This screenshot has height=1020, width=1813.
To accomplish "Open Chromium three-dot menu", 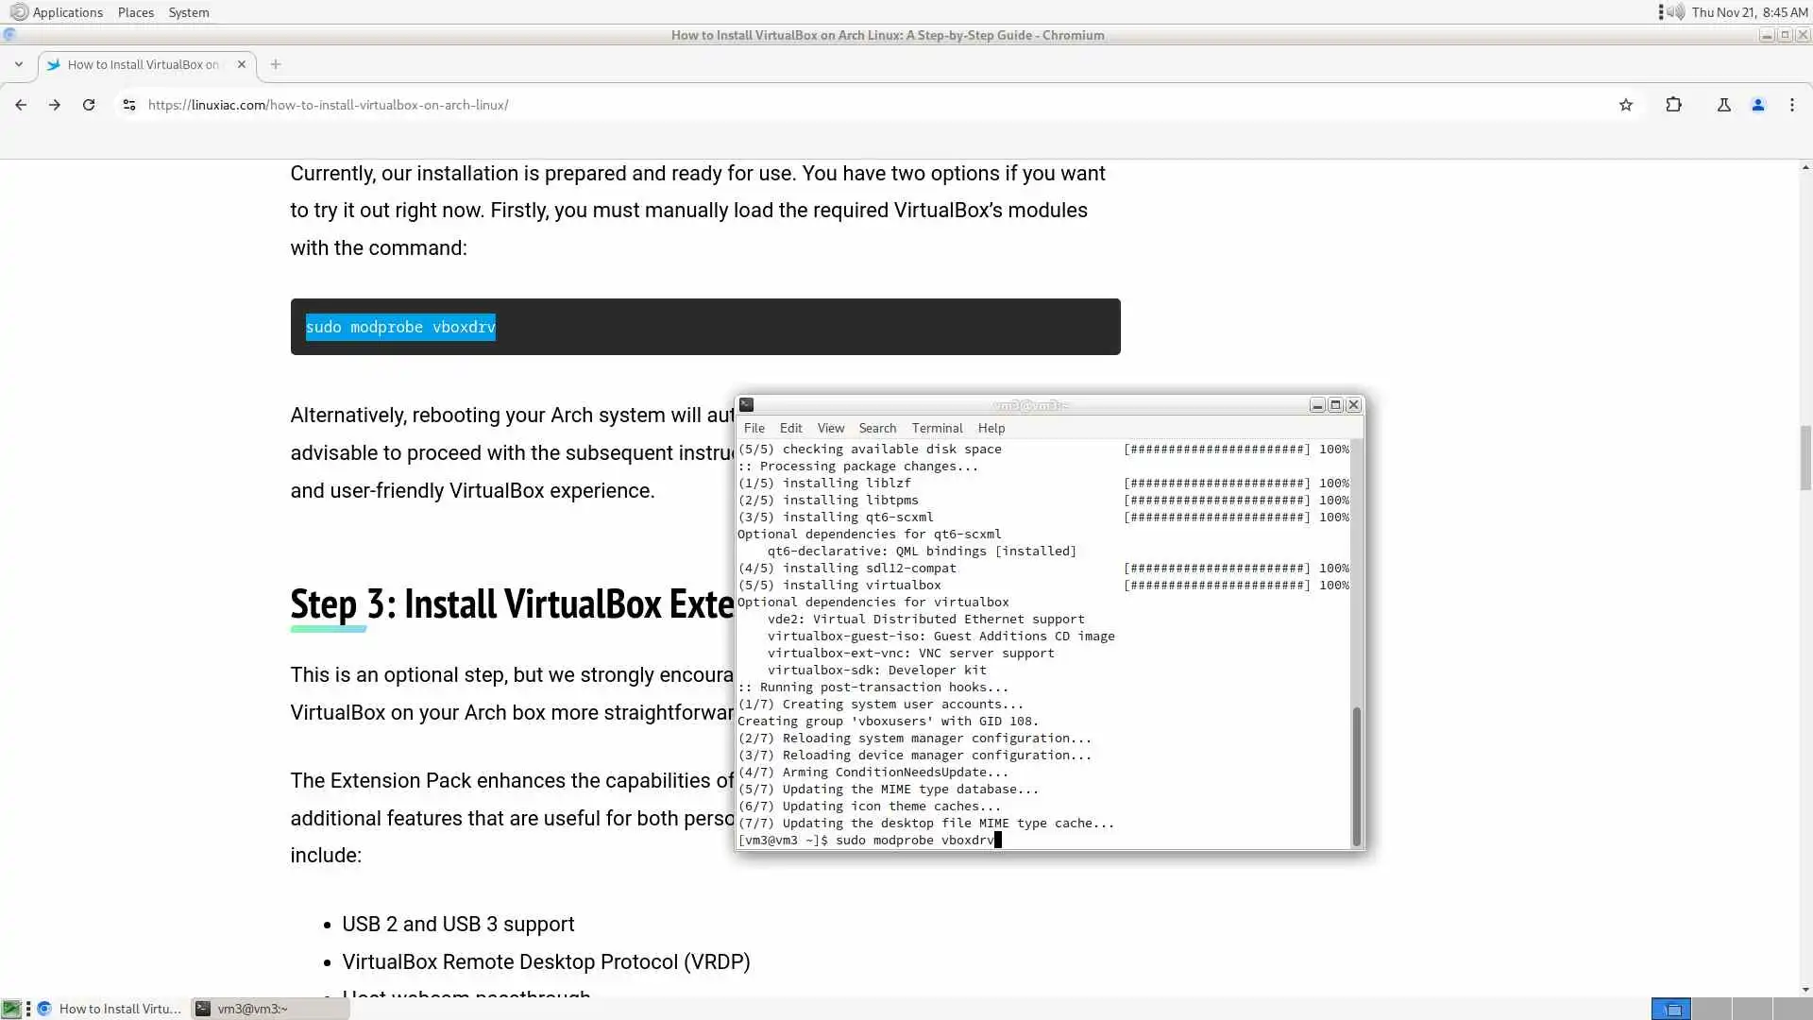I will click(1791, 105).
